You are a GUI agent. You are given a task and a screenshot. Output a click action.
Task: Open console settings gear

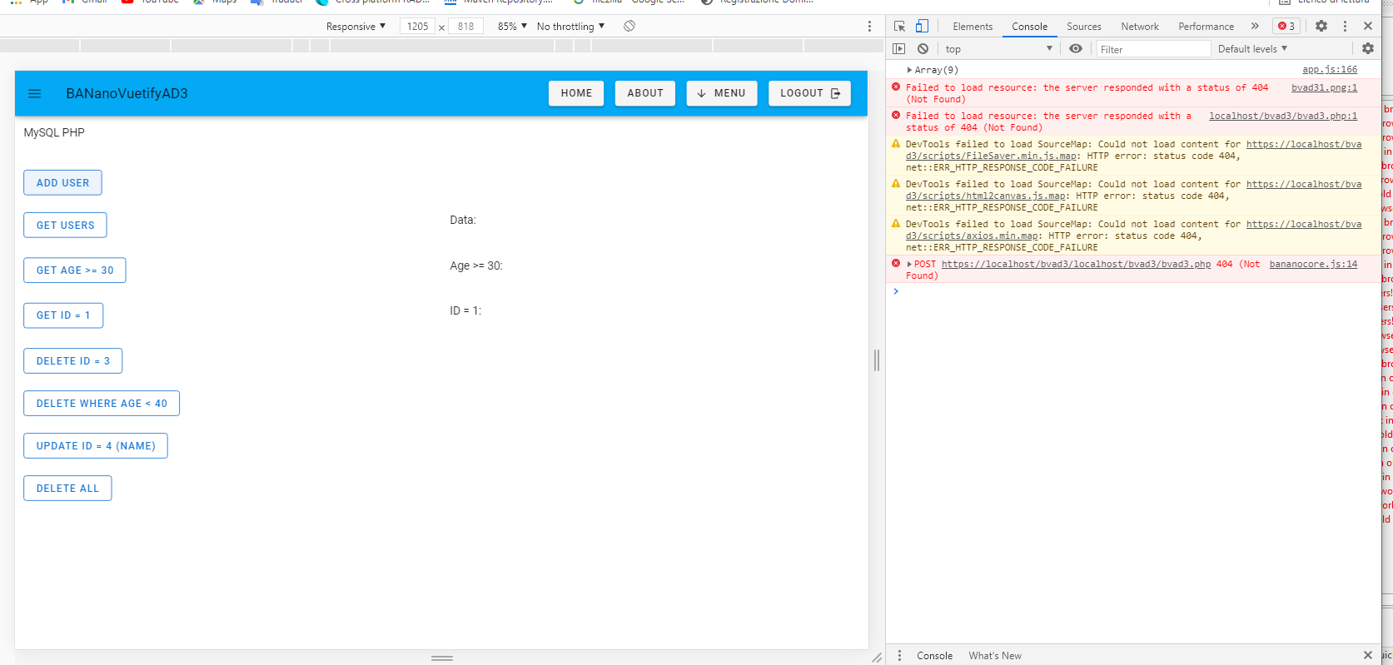point(1367,48)
